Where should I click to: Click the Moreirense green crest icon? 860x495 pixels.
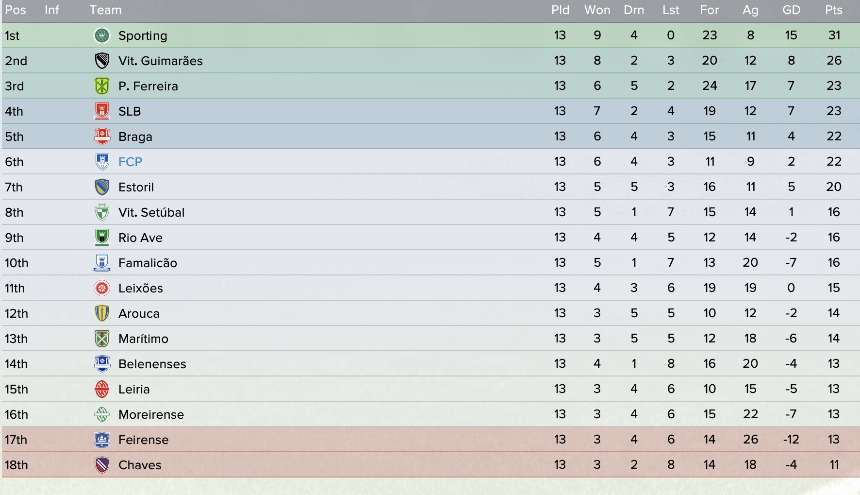[102, 414]
